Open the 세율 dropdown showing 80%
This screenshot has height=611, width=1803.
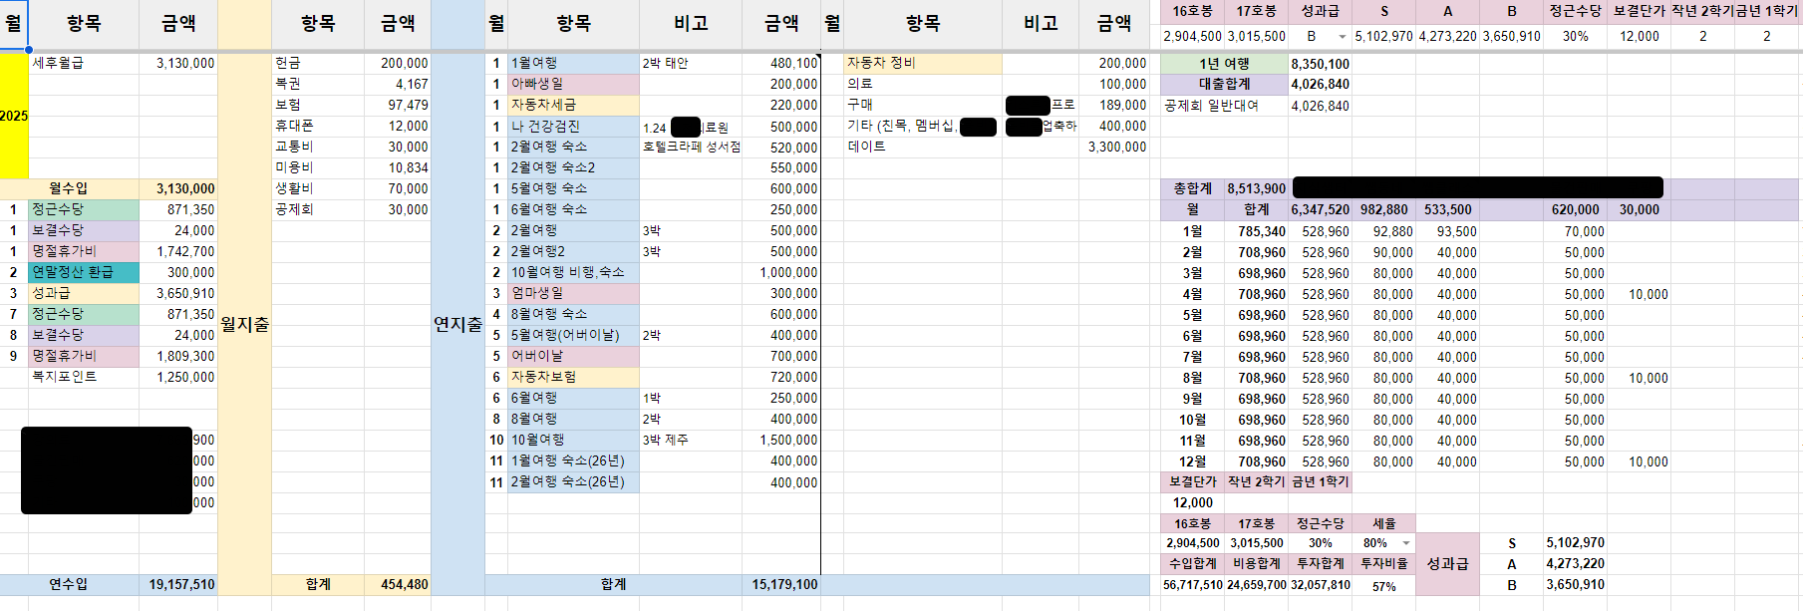click(x=1405, y=543)
